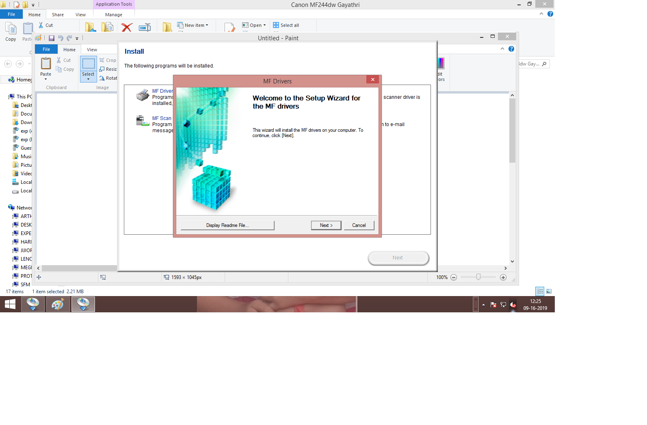Click the New folder icon in Explorer ribbon
The width and height of the screenshot is (647, 425).
[167, 27]
